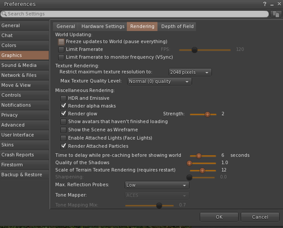Screen dimensions: 283x228
Task: Open the General preferences category
Action: (x=24, y=26)
